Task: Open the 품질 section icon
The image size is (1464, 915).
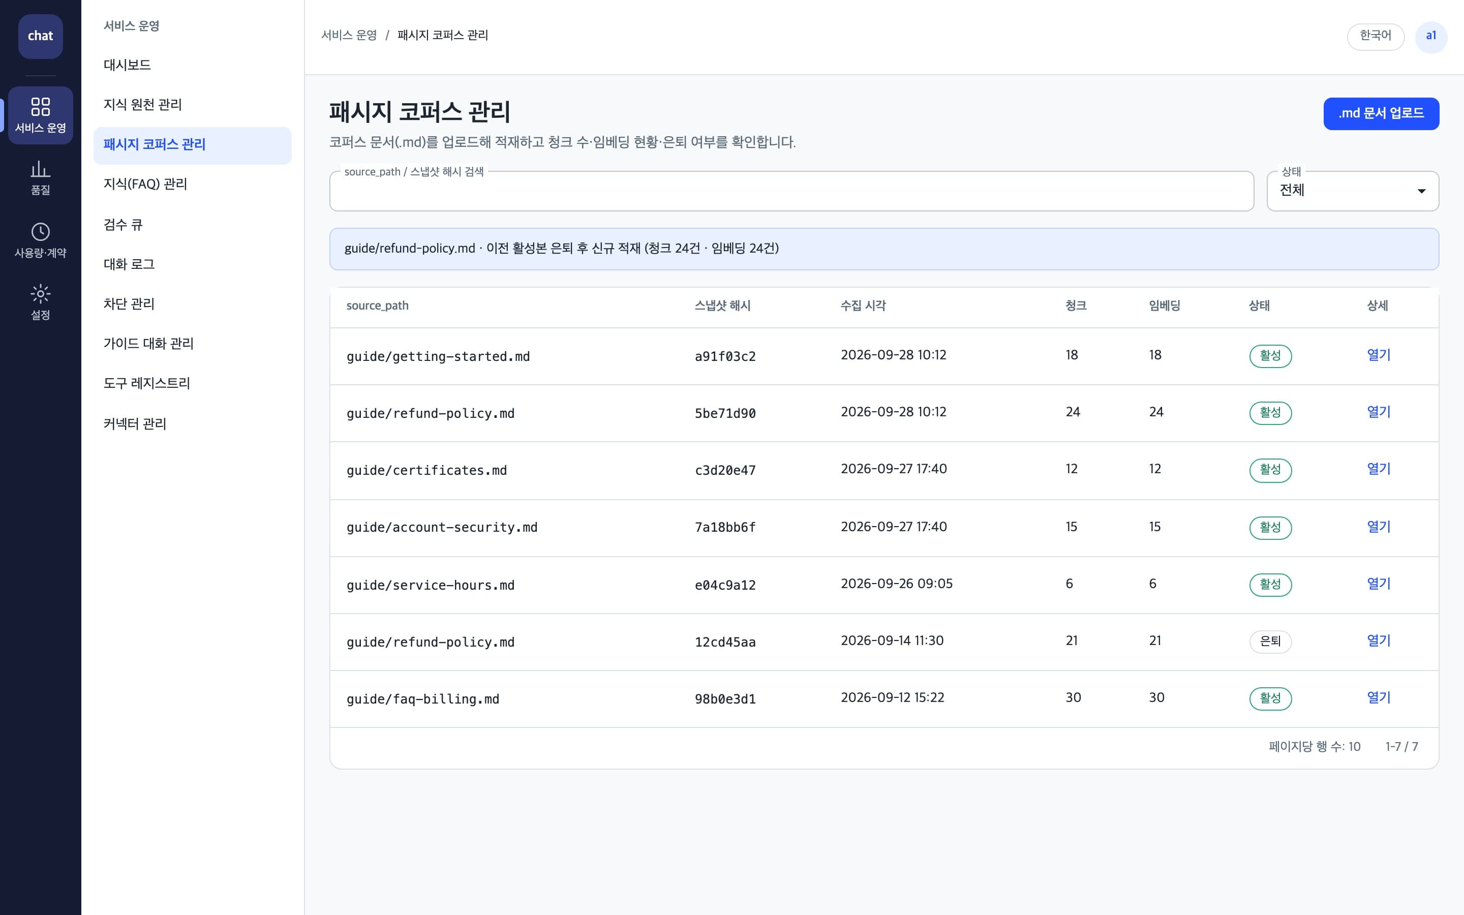Action: (41, 177)
